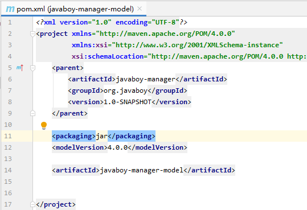
Task: Click the xmlns:xsi attribute name on line 3
Action: [x=89, y=45]
